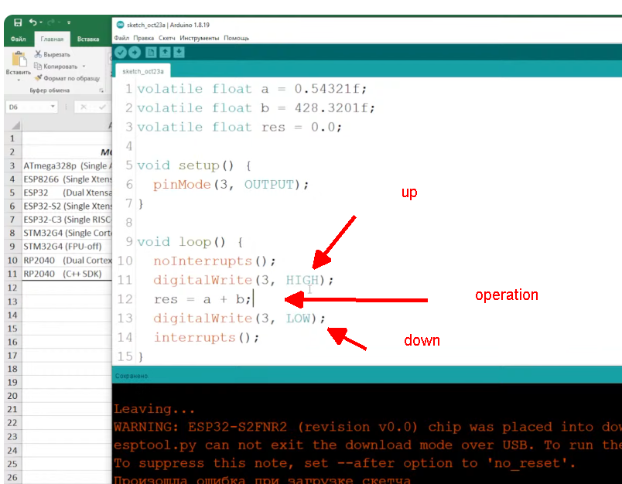Expand the Name Box dropdown arrow
Image resolution: width=622 pixels, height=484 pixels.
[53, 107]
